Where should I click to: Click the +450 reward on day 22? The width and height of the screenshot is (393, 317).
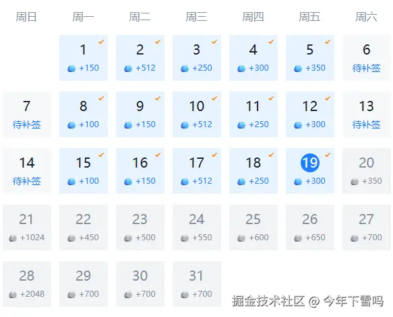pyautogui.click(x=89, y=238)
